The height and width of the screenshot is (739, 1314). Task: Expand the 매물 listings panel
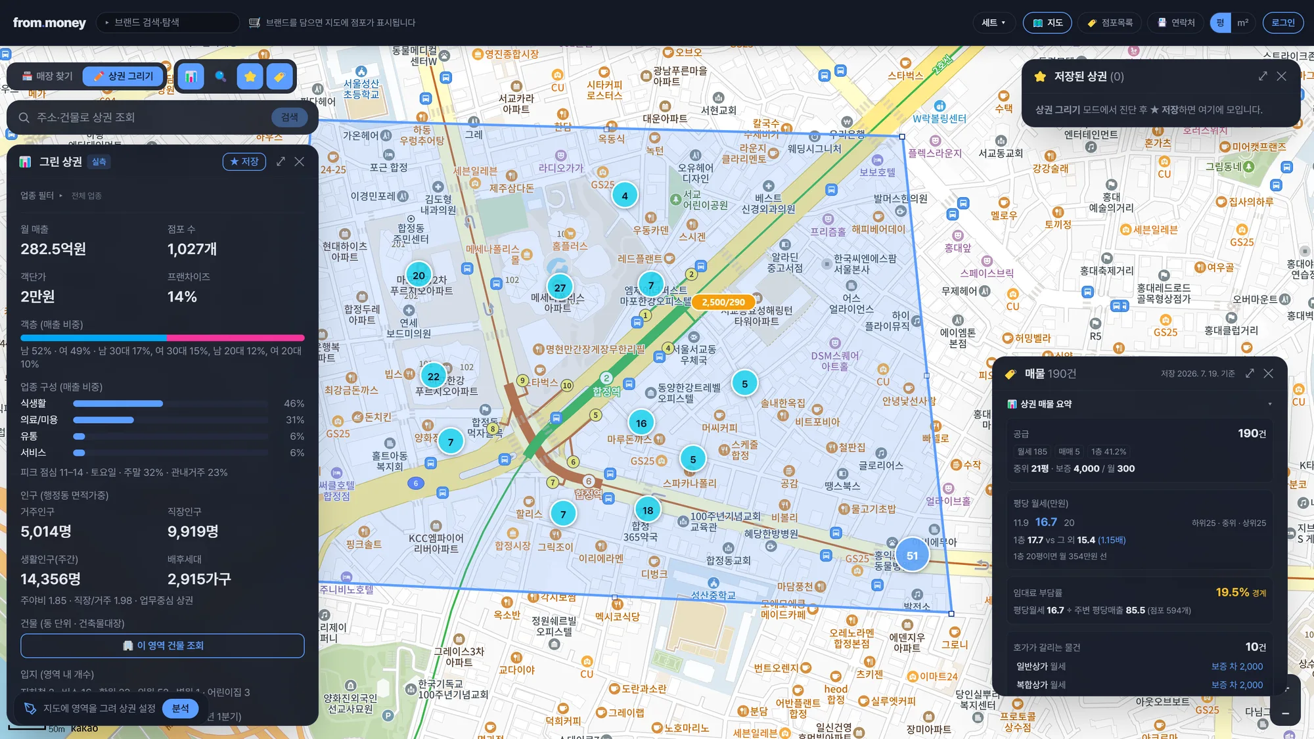click(x=1250, y=373)
